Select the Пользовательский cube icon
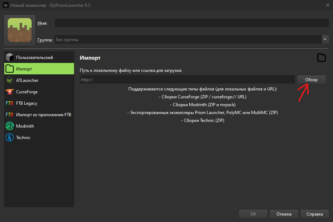 point(10,57)
